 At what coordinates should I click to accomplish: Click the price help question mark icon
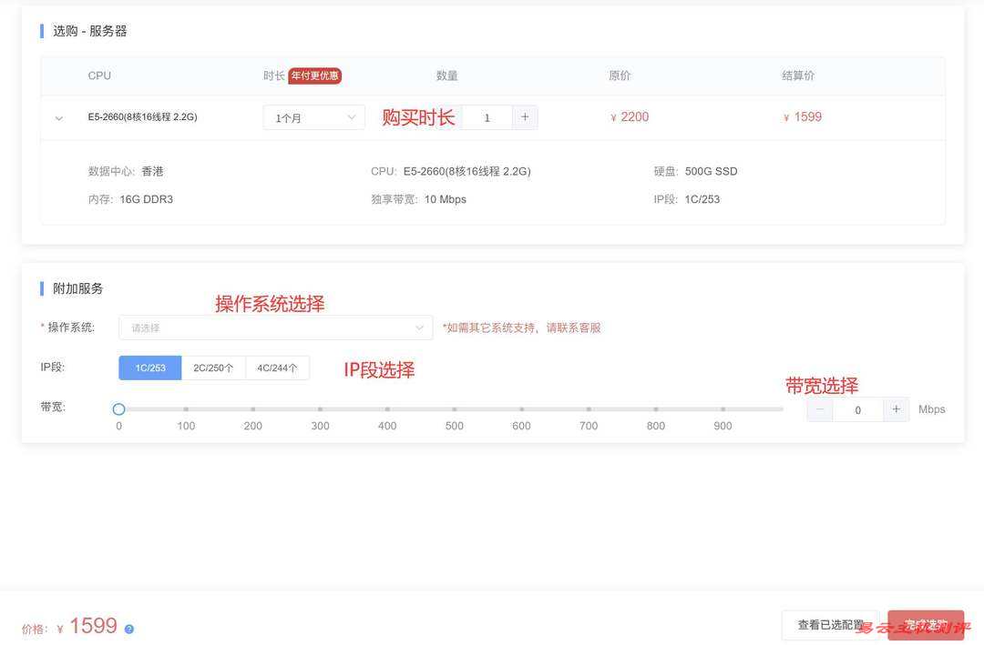tap(128, 628)
